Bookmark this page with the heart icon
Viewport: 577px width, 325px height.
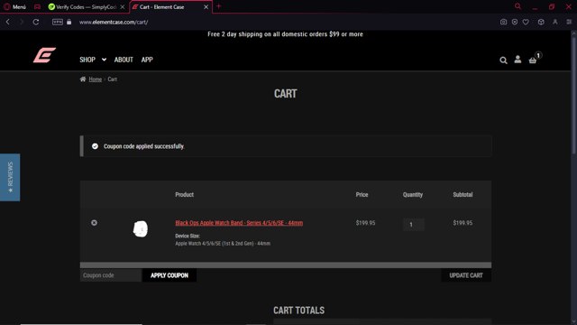pyautogui.click(x=526, y=22)
